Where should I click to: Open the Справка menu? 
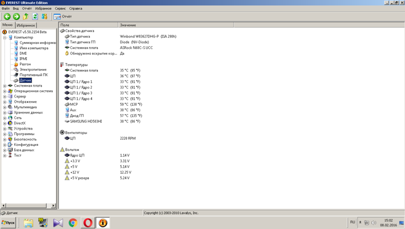click(x=75, y=9)
